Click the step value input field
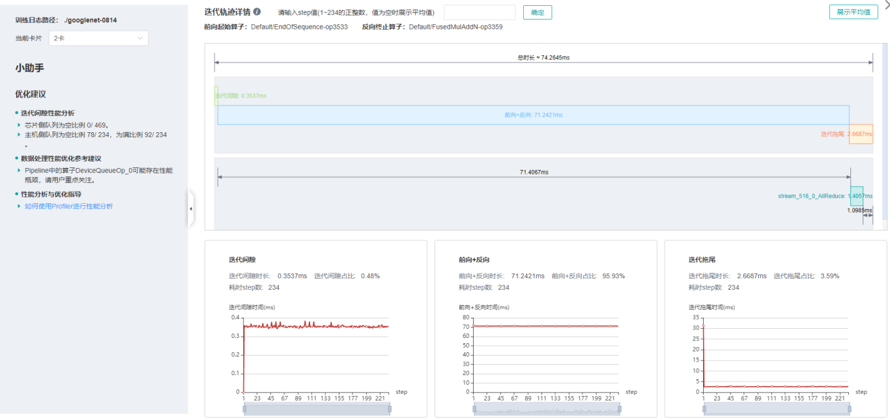The height and width of the screenshot is (420, 890). (x=480, y=12)
